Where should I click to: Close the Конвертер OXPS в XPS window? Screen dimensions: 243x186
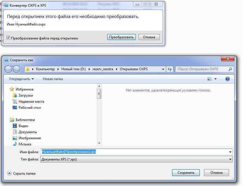coord(156,4)
